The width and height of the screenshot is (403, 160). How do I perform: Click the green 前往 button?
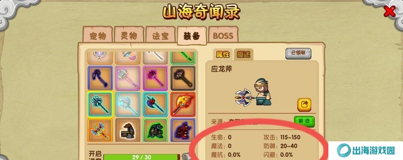coord(304,122)
